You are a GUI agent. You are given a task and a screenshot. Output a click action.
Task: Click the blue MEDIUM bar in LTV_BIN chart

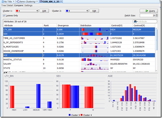(x=38, y=96)
